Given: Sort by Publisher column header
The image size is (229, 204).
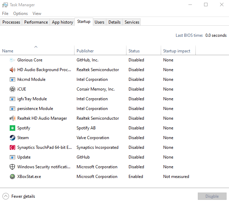Looking at the screenshot, I should pos(85,51).
